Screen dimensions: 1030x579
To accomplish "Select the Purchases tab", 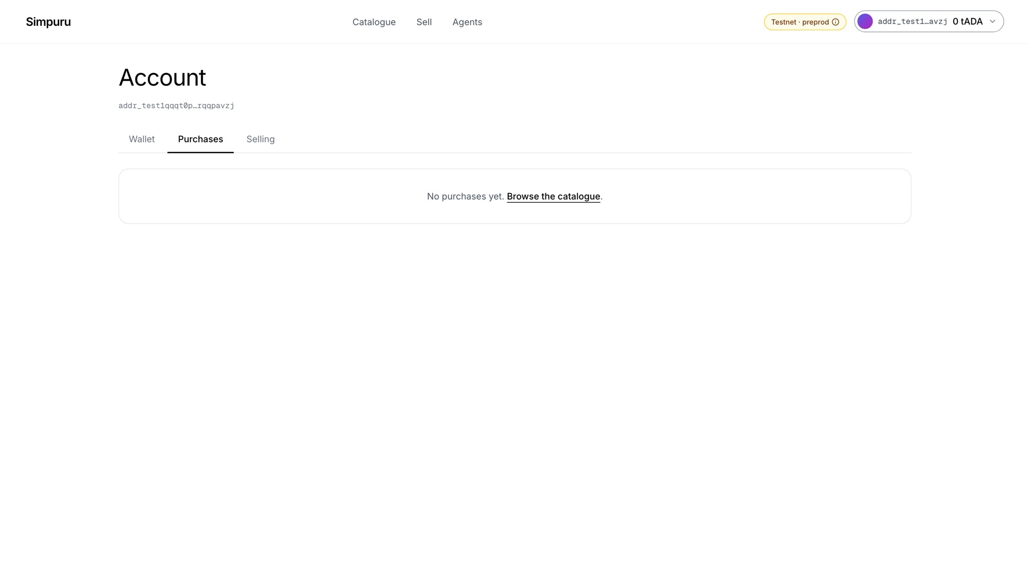I will (x=200, y=139).
